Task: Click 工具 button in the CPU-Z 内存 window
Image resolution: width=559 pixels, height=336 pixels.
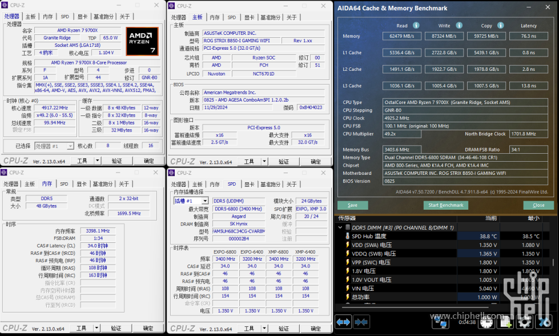Action: [x=81, y=328]
